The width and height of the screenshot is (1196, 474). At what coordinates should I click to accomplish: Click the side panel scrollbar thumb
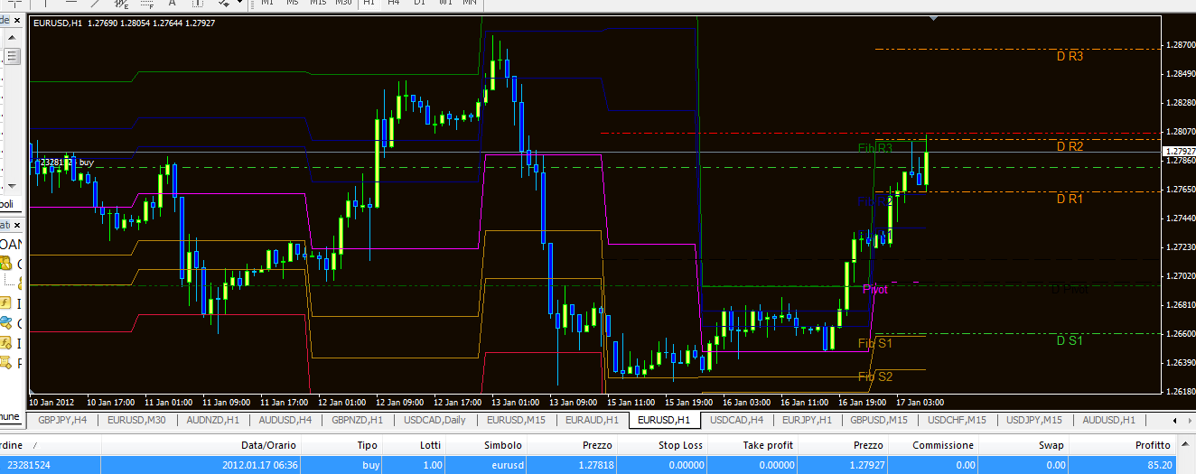coord(12,56)
